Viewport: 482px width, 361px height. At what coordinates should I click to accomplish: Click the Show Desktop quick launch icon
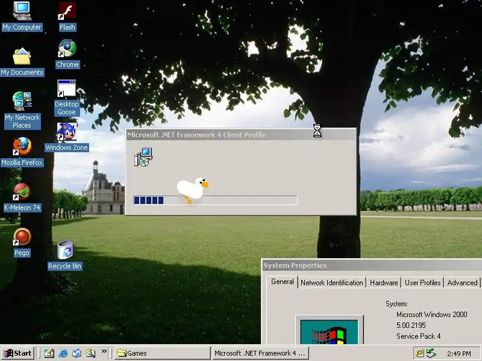(x=49, y=353)
